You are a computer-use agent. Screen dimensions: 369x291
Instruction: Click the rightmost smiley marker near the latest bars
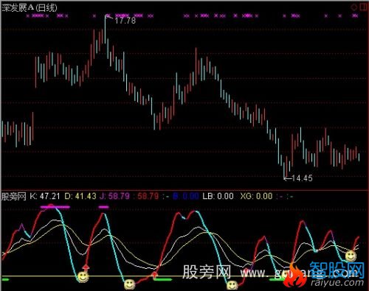click(351, 256)
